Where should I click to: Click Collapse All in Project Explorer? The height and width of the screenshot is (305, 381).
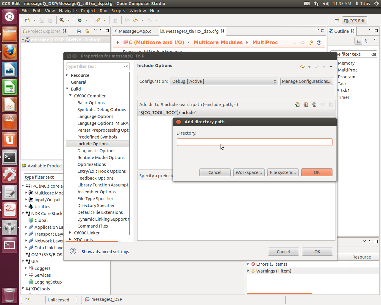point(79,31)
